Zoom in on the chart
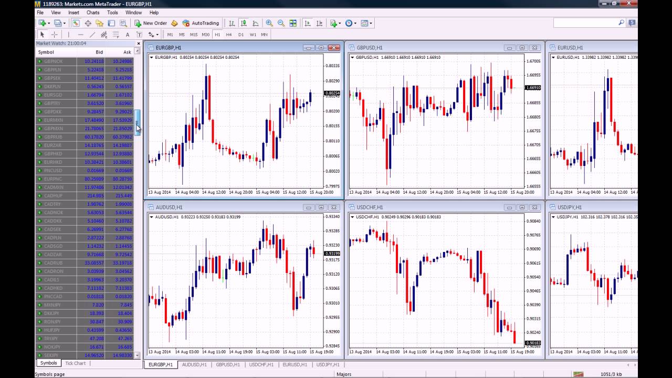Screen dimensions: 672x378 click(x=269, y=23)
